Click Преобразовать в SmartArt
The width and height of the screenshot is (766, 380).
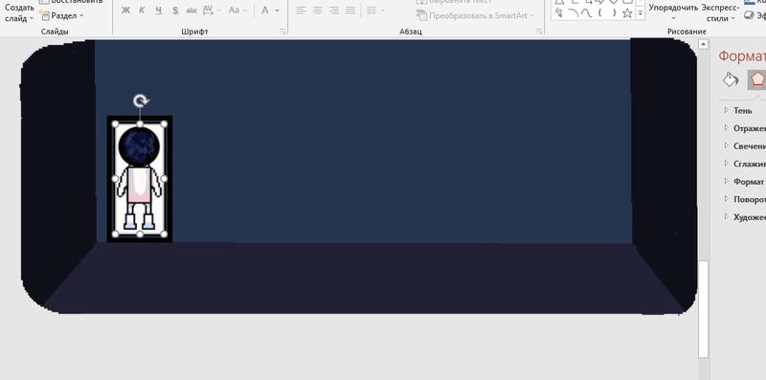(476, 15)
